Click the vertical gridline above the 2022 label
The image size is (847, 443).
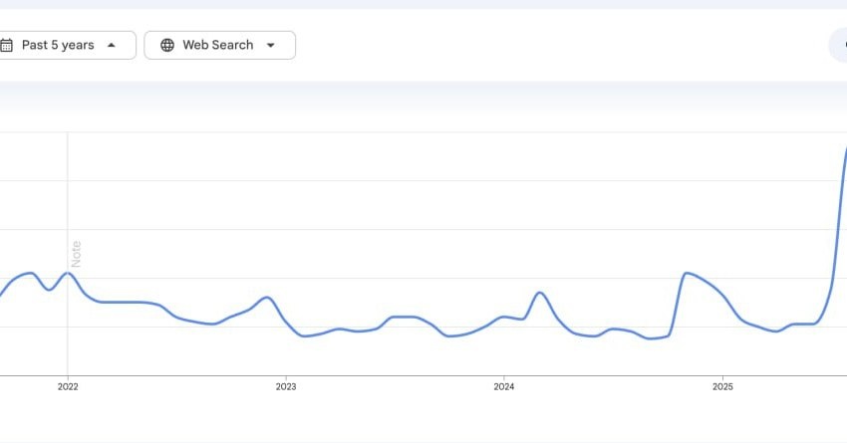[x=68, y=199]
